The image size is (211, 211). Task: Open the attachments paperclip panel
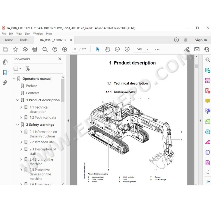click(x=5, y=83)
